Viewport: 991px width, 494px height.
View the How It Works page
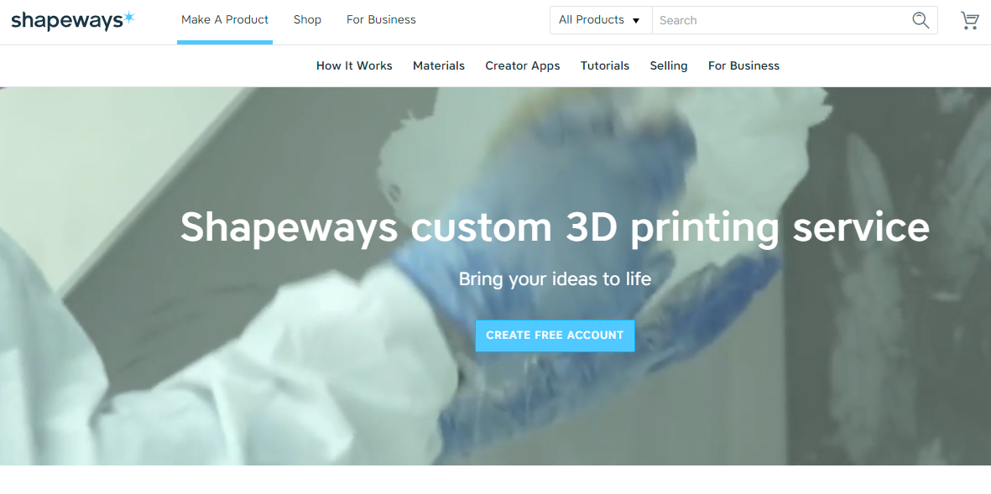click(x=354, y=65)
